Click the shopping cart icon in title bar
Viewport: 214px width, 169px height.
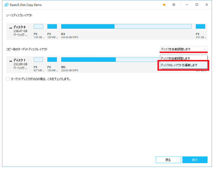pos(164,5)
